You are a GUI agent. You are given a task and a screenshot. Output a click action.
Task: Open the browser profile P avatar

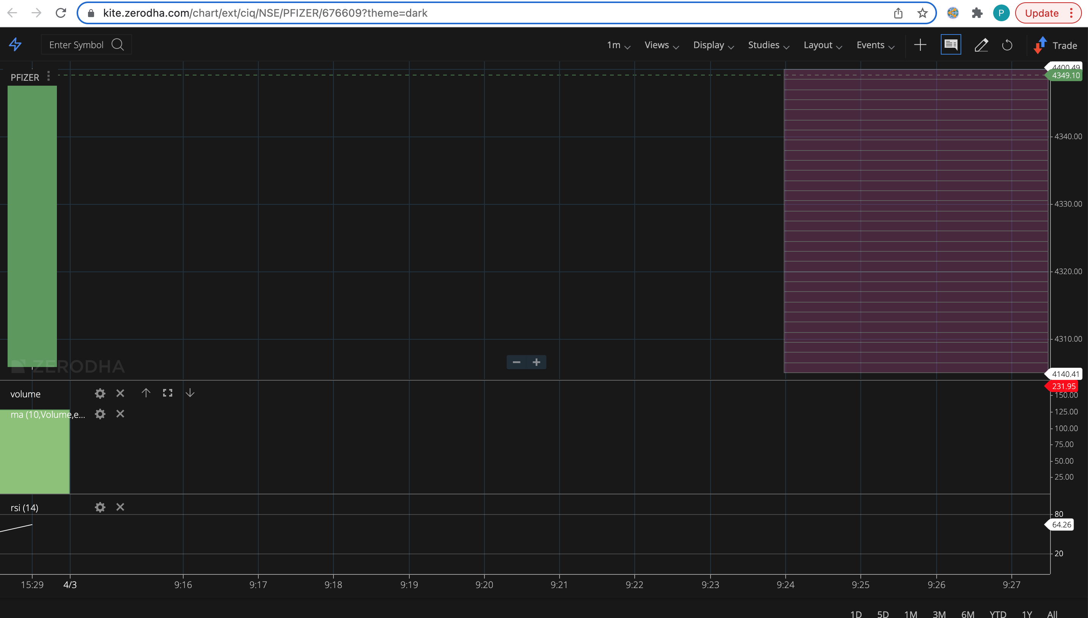(1001, 13)
